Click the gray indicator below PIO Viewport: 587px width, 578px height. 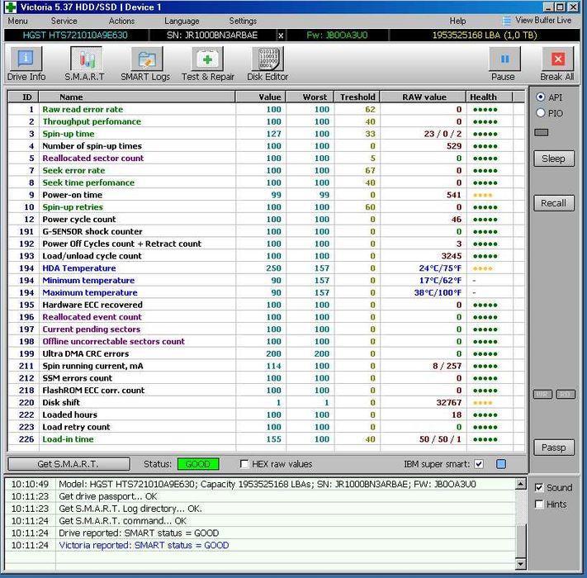(x=541, y=132)
